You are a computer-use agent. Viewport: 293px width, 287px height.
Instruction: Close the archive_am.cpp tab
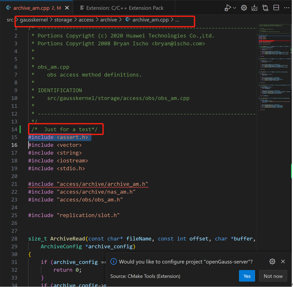click(67, 8)
